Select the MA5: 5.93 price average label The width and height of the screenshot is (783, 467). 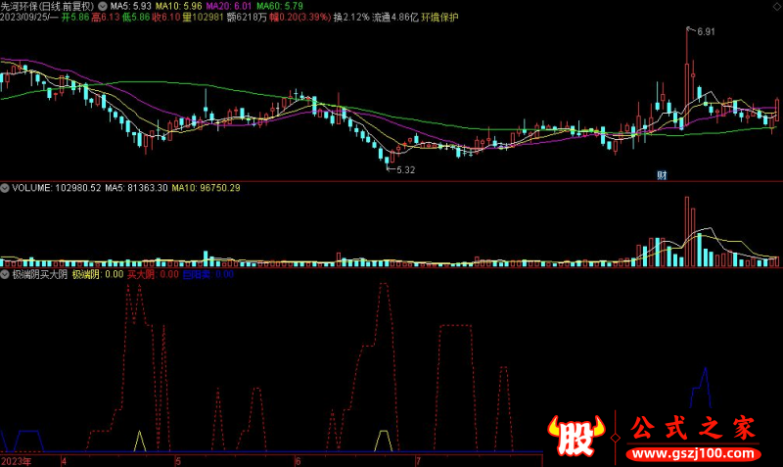pyautogui.click(x=131, y=7)
